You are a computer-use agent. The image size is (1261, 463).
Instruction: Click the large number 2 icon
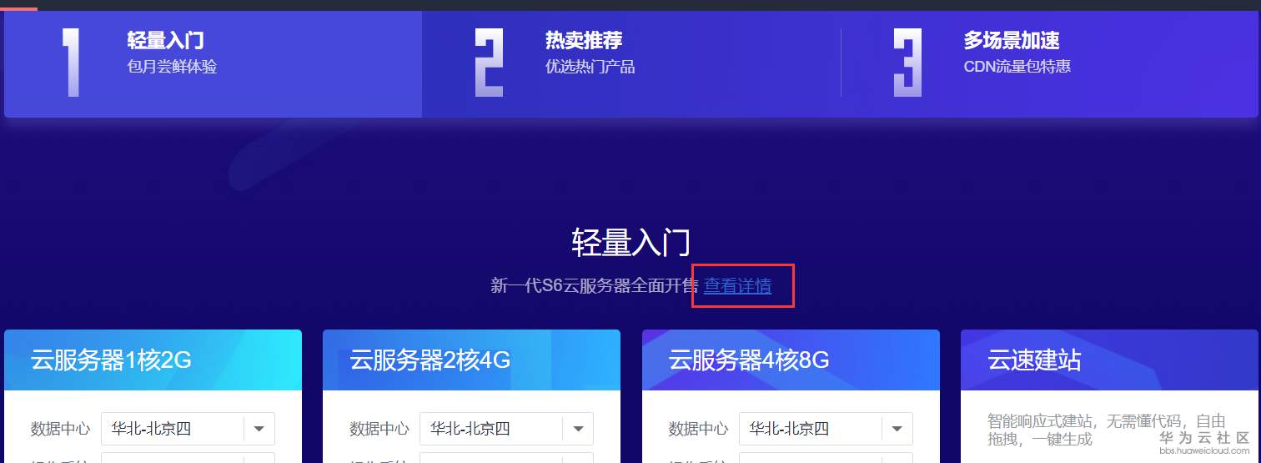(489, 63)
